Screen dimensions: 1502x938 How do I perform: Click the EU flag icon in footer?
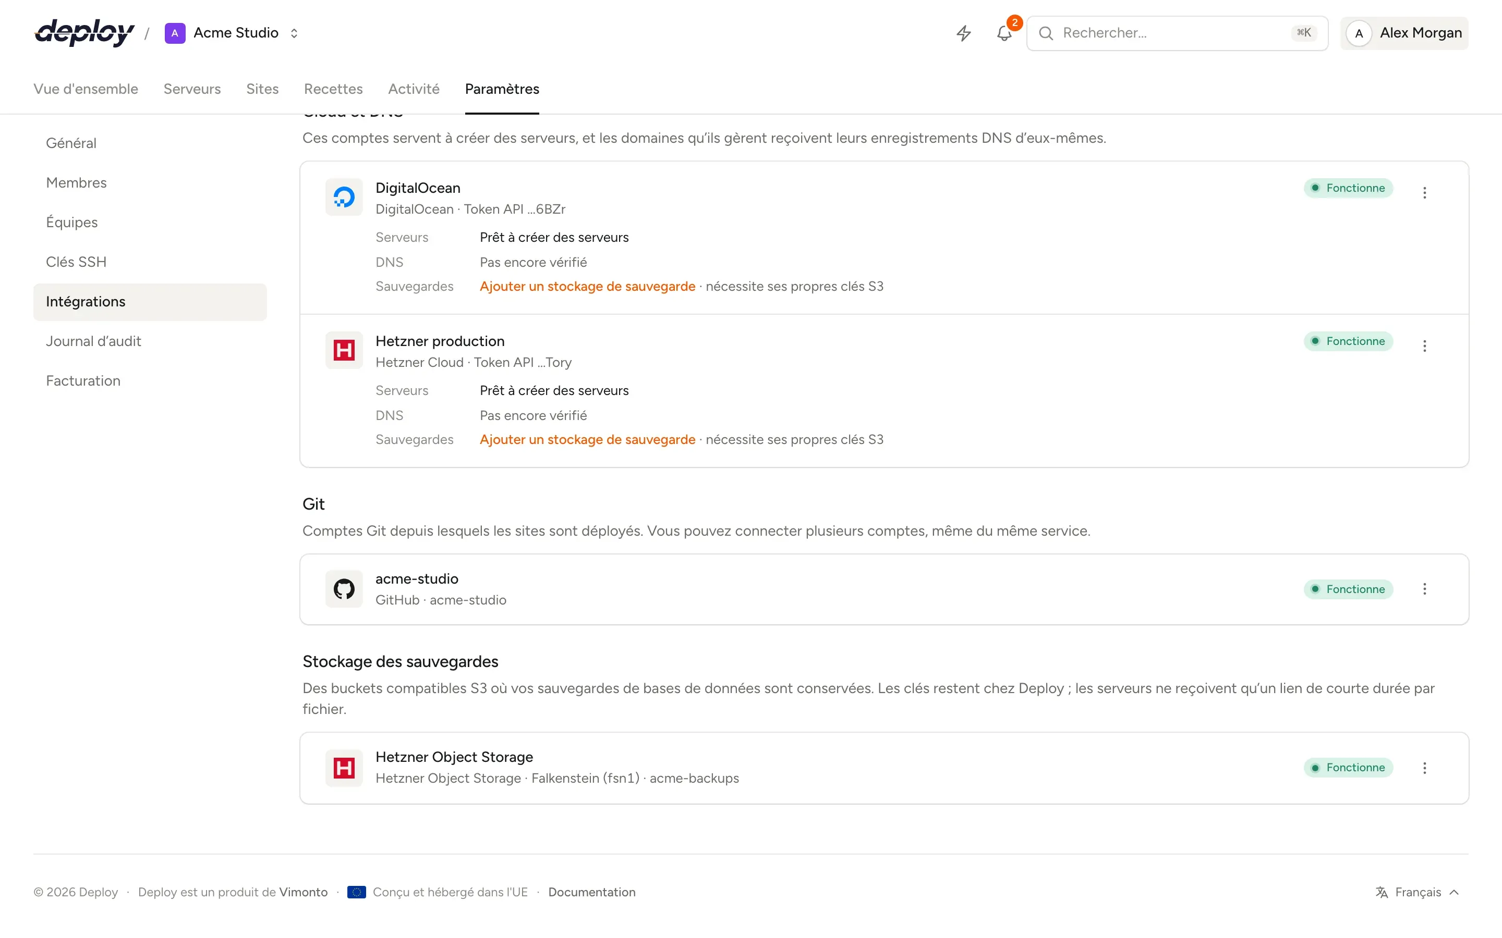click(356, 892)
